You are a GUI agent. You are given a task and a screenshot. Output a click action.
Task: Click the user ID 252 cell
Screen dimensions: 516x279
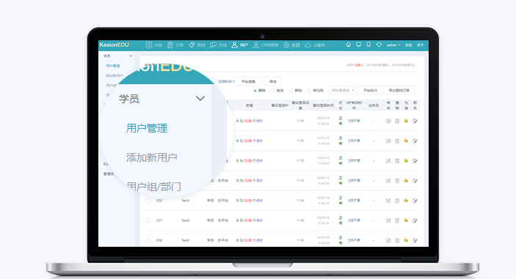pos(159,201)
